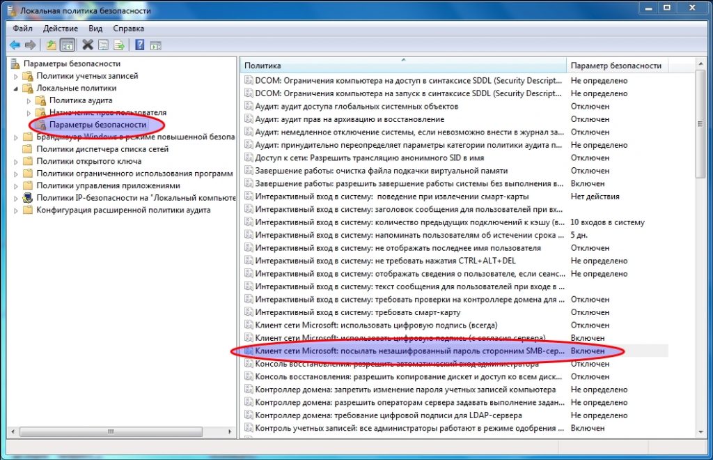Click icon beside Аудит: аудит доступа глобальных системных объектов
Viewport: 713px width, 460px height.
pos(249,107)
